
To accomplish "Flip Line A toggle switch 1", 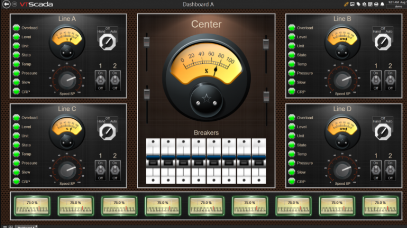I will 100,81.
